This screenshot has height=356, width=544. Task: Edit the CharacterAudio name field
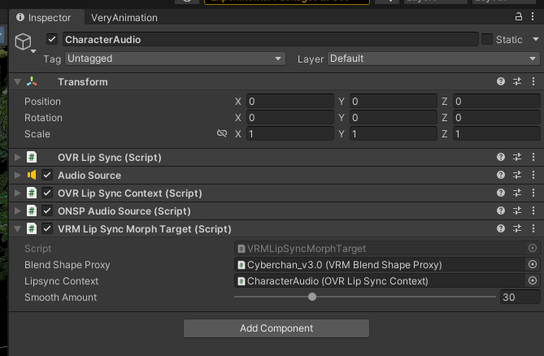(270, 40)
